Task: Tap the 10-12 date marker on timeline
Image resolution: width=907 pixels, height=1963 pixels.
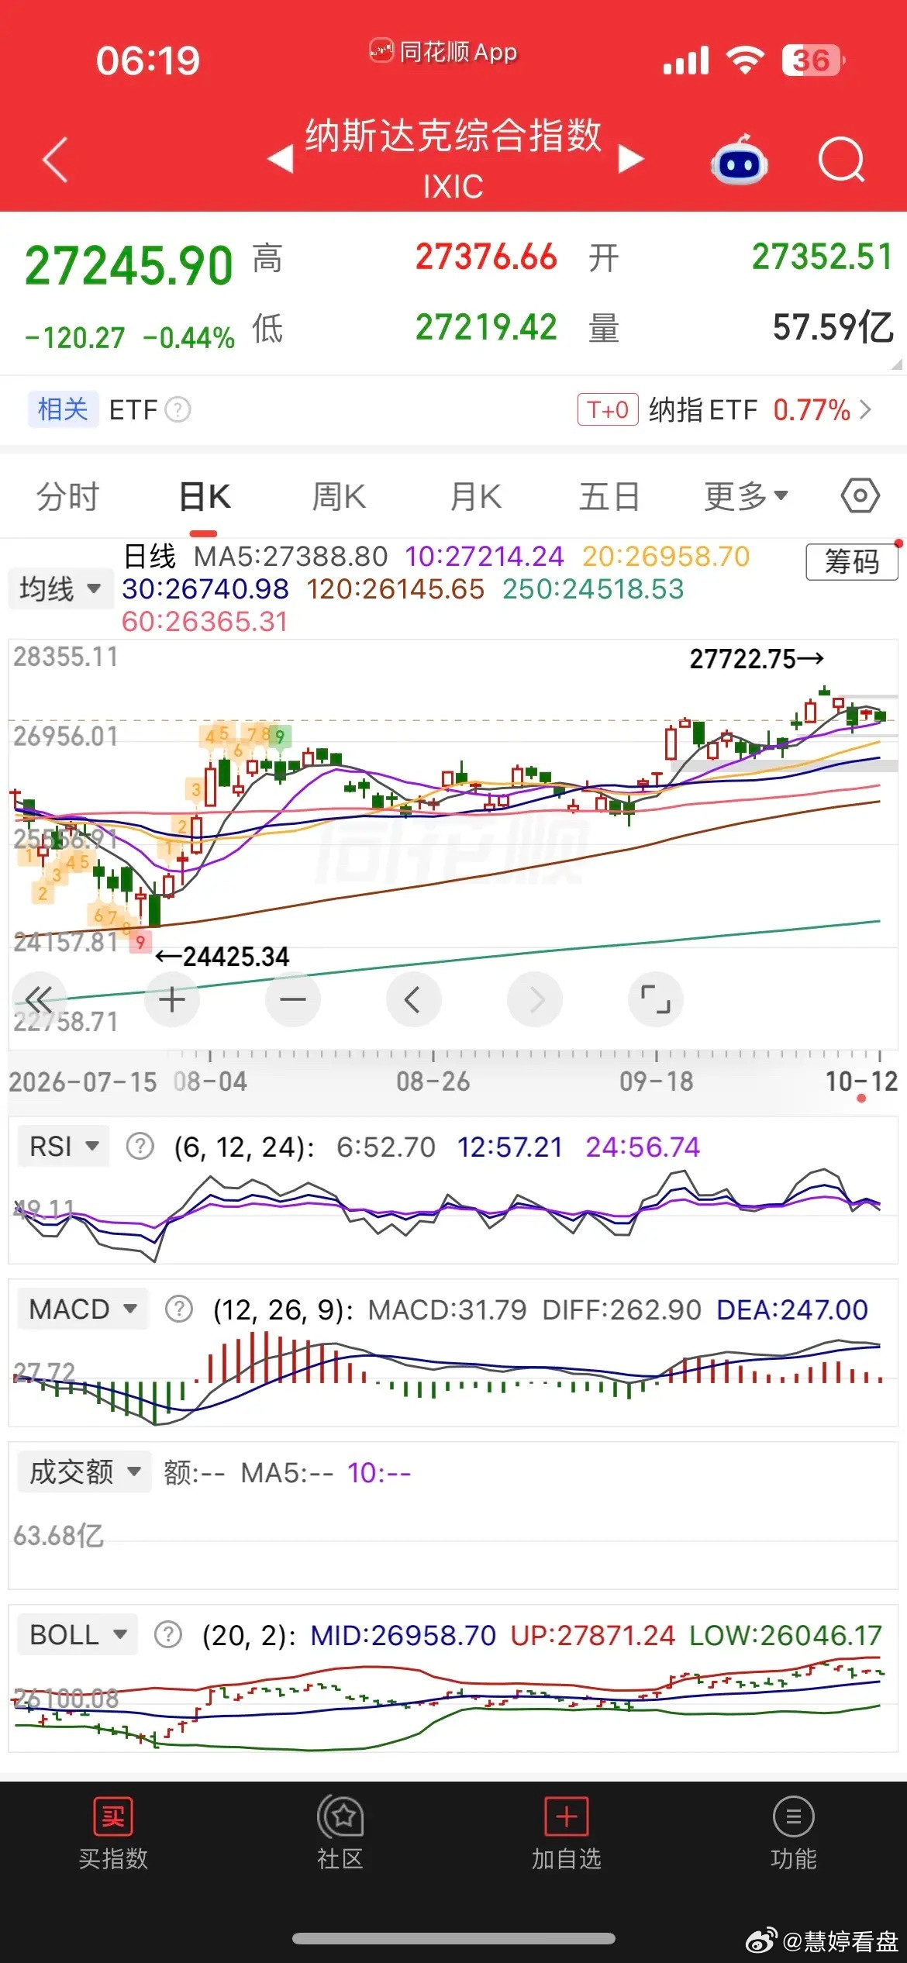Action: click(x=861, y=1081)
